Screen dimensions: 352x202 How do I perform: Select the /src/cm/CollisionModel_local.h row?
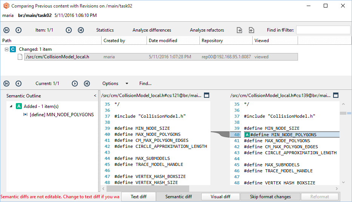click(161, 57)
